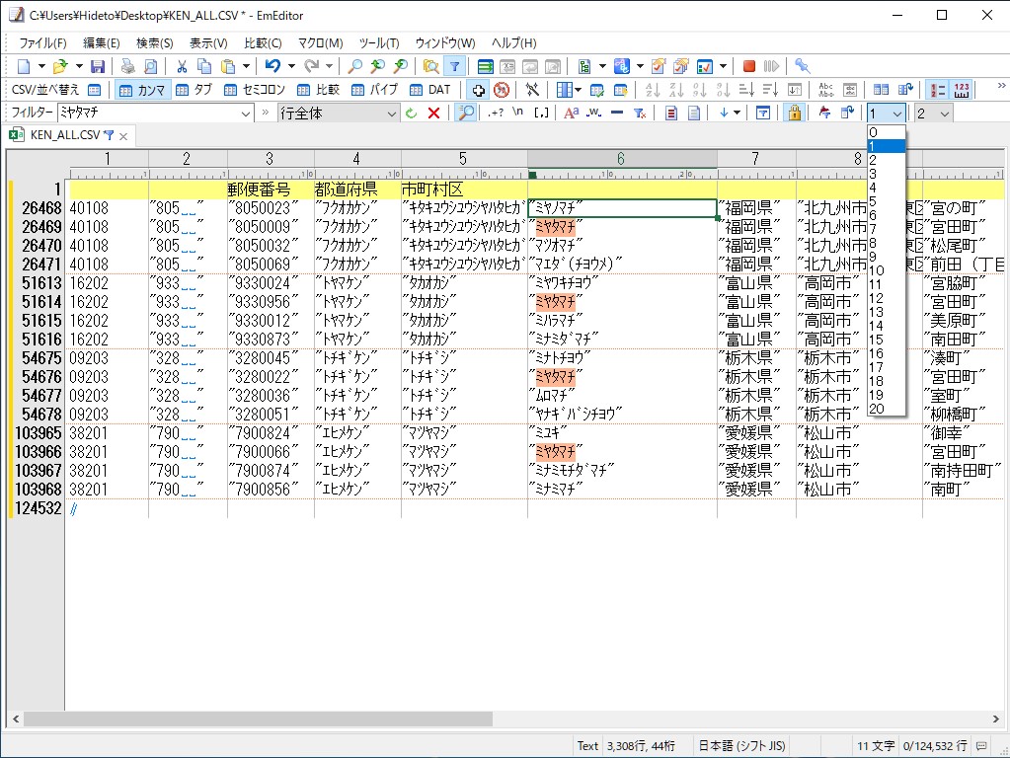Select 5 in the open number list

(887, 201)
